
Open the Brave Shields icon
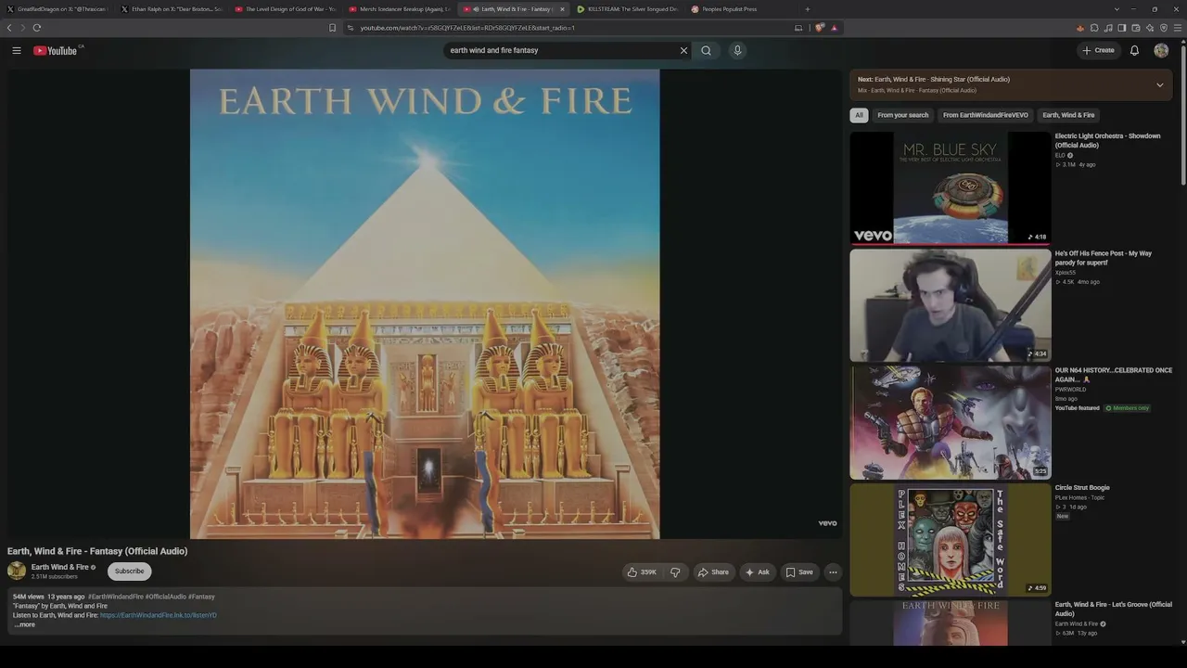click(x=820, y=28)
